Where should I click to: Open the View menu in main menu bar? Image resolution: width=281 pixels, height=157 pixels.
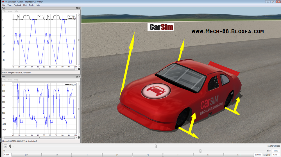[x=9, y=5]
